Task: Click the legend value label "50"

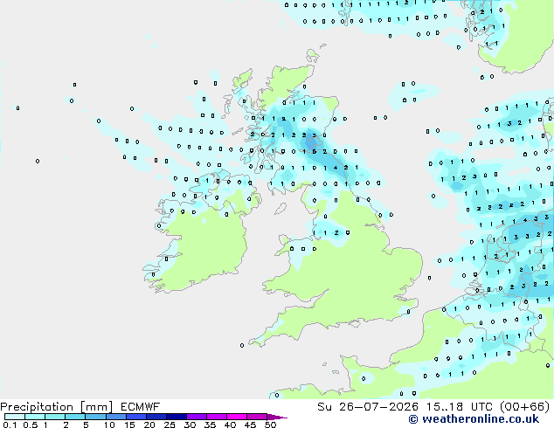Action: pos(271,425)
